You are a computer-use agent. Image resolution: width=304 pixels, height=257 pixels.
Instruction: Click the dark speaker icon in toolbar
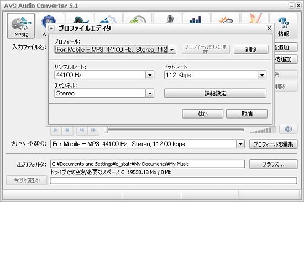80,18
